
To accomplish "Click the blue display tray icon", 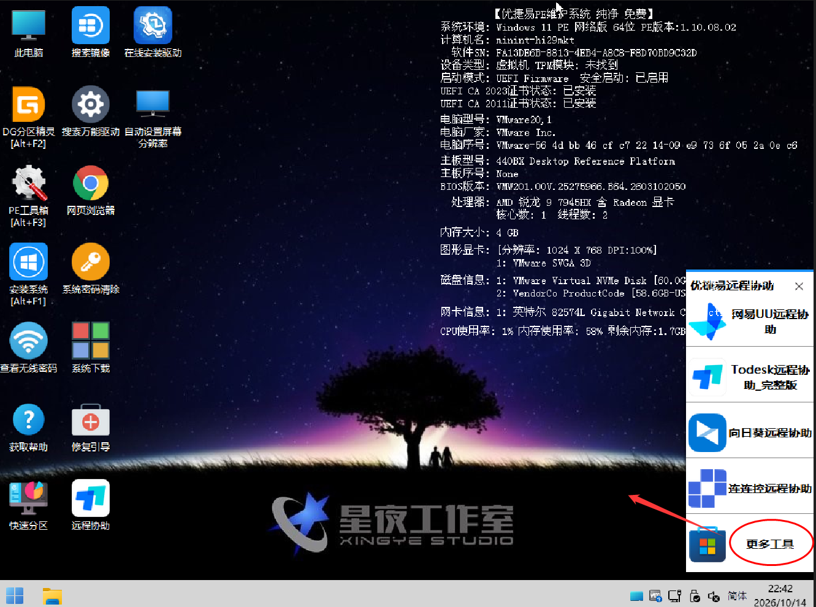I will coord(636,596).
